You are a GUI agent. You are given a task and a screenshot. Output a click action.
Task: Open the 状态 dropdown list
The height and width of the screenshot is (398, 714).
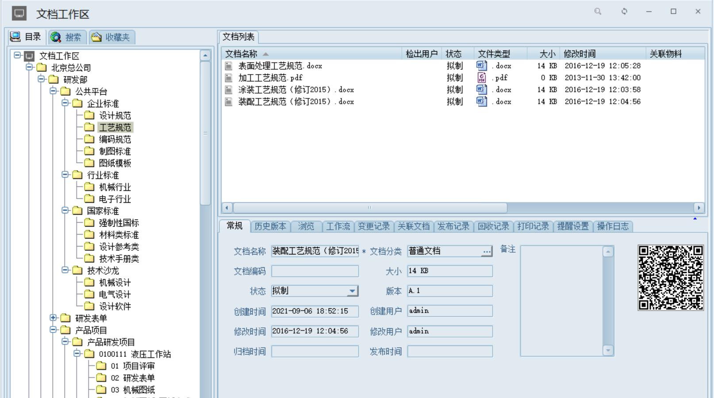tap(352, 291)
